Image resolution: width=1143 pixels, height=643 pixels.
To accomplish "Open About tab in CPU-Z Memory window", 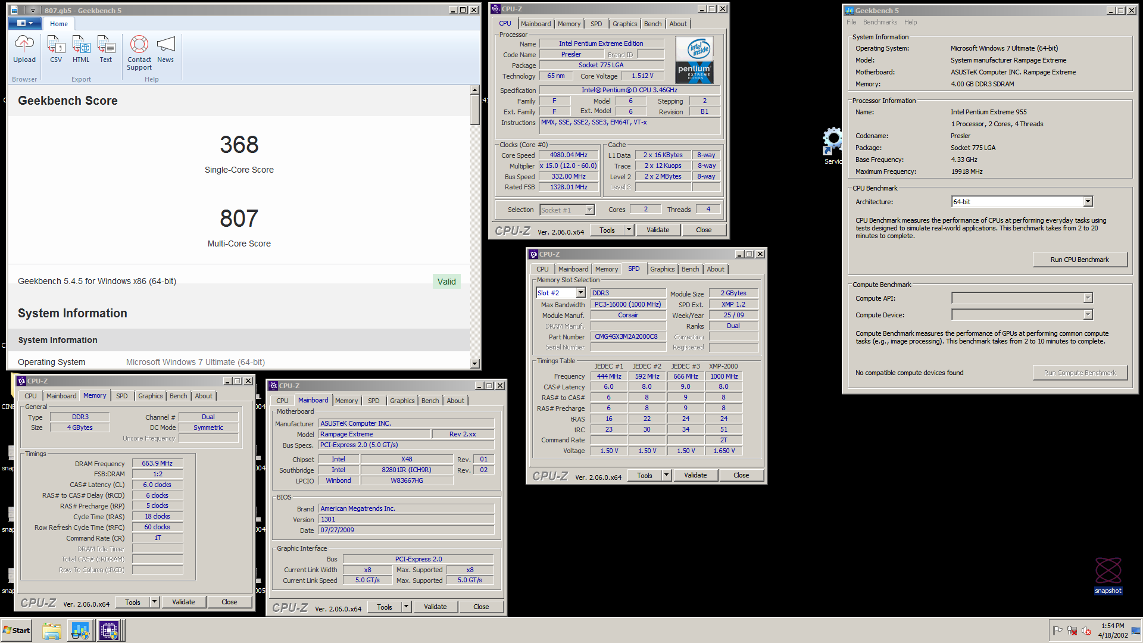I will [204, 396].
